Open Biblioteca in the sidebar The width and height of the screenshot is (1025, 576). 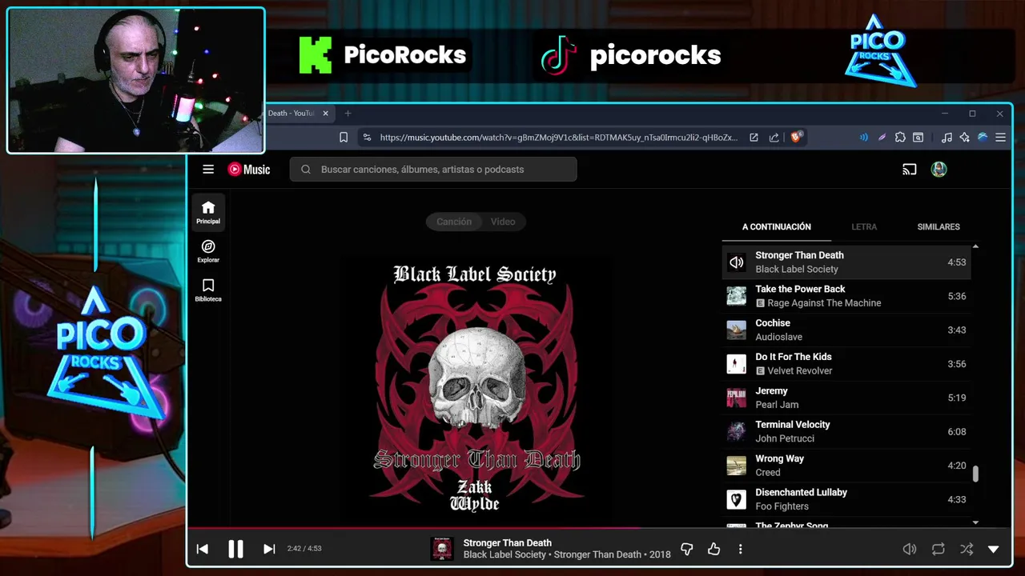pos(208,290)
